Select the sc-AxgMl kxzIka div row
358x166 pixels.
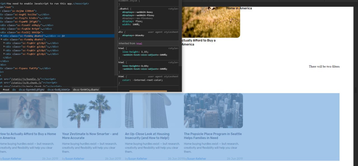[x=57, y=14]
